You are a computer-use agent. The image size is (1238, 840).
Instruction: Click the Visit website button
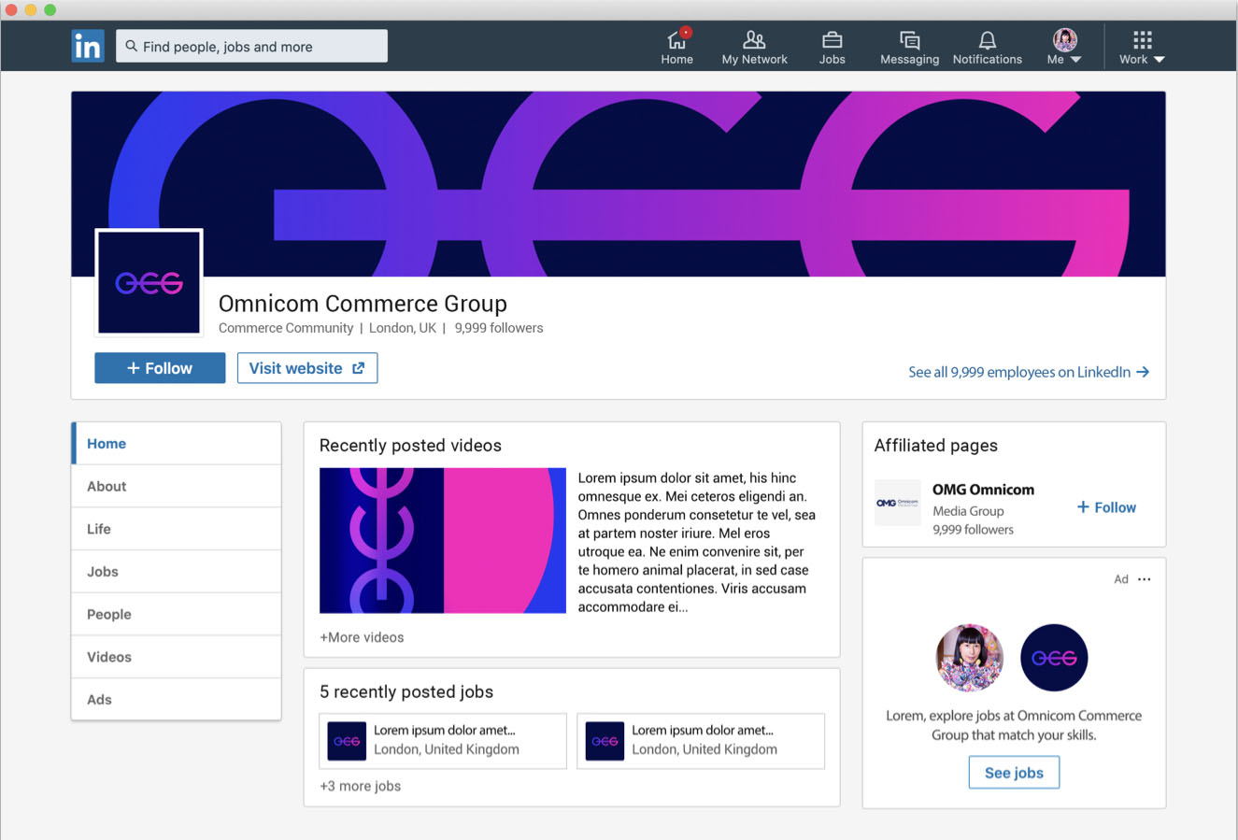pos(307,368)
